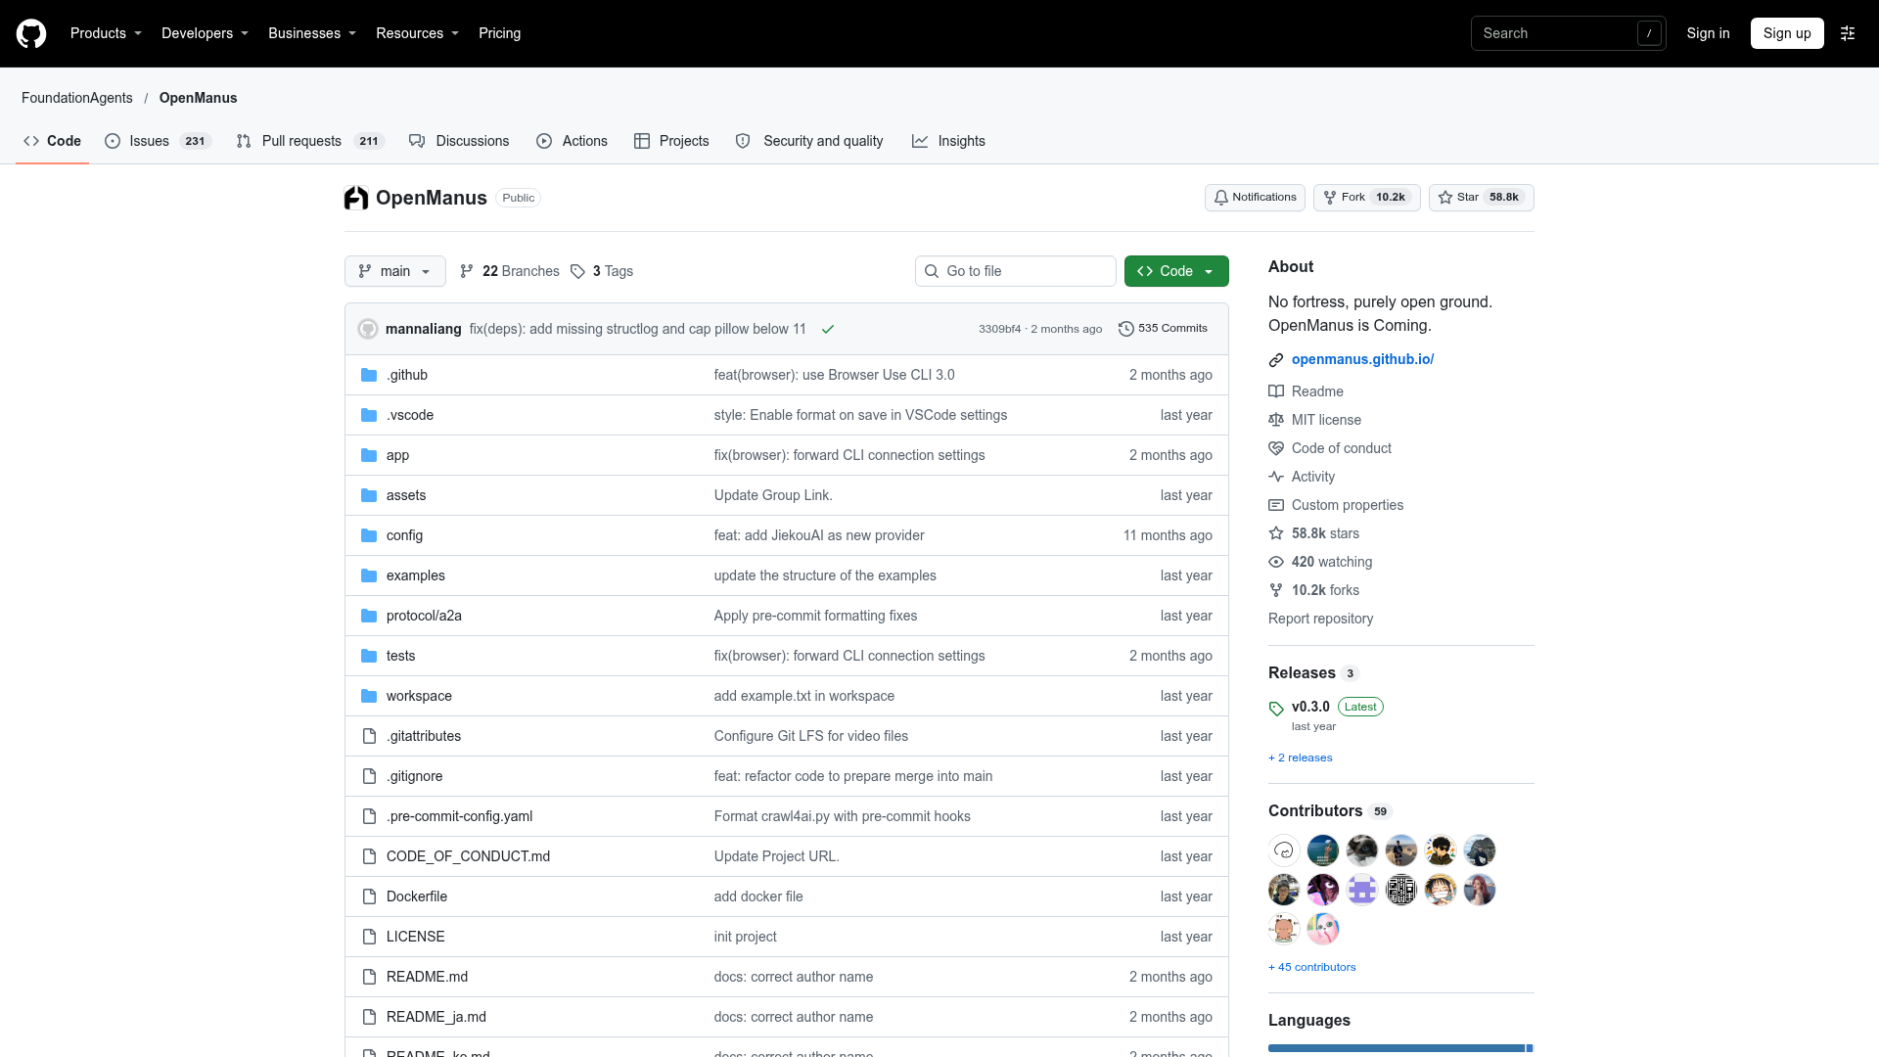1879x1057 pixels.
Task: Switch to the Pull requests tab
Action: pyautogui.click(x=310, y=141)
